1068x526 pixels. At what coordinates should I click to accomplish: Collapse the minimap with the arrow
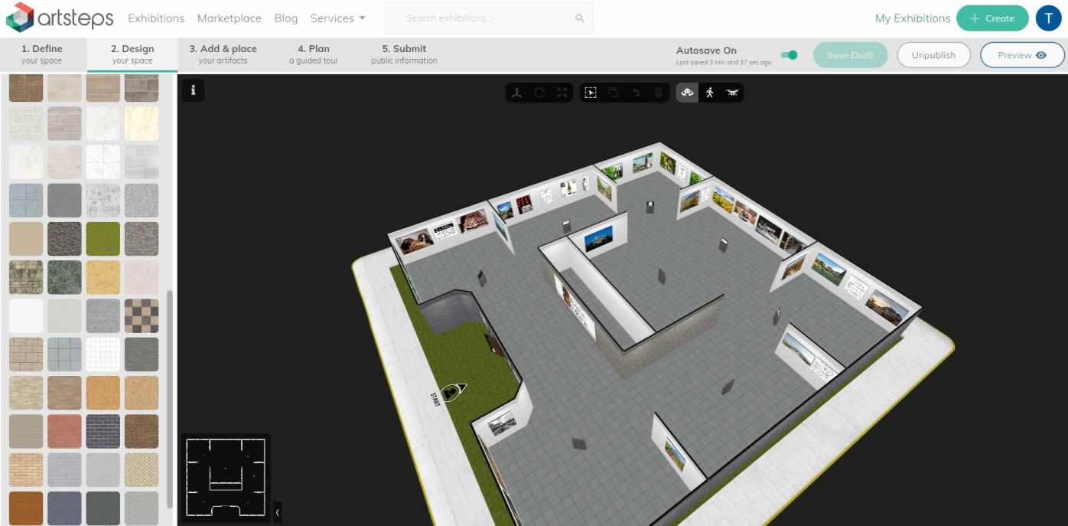(277, 511)
